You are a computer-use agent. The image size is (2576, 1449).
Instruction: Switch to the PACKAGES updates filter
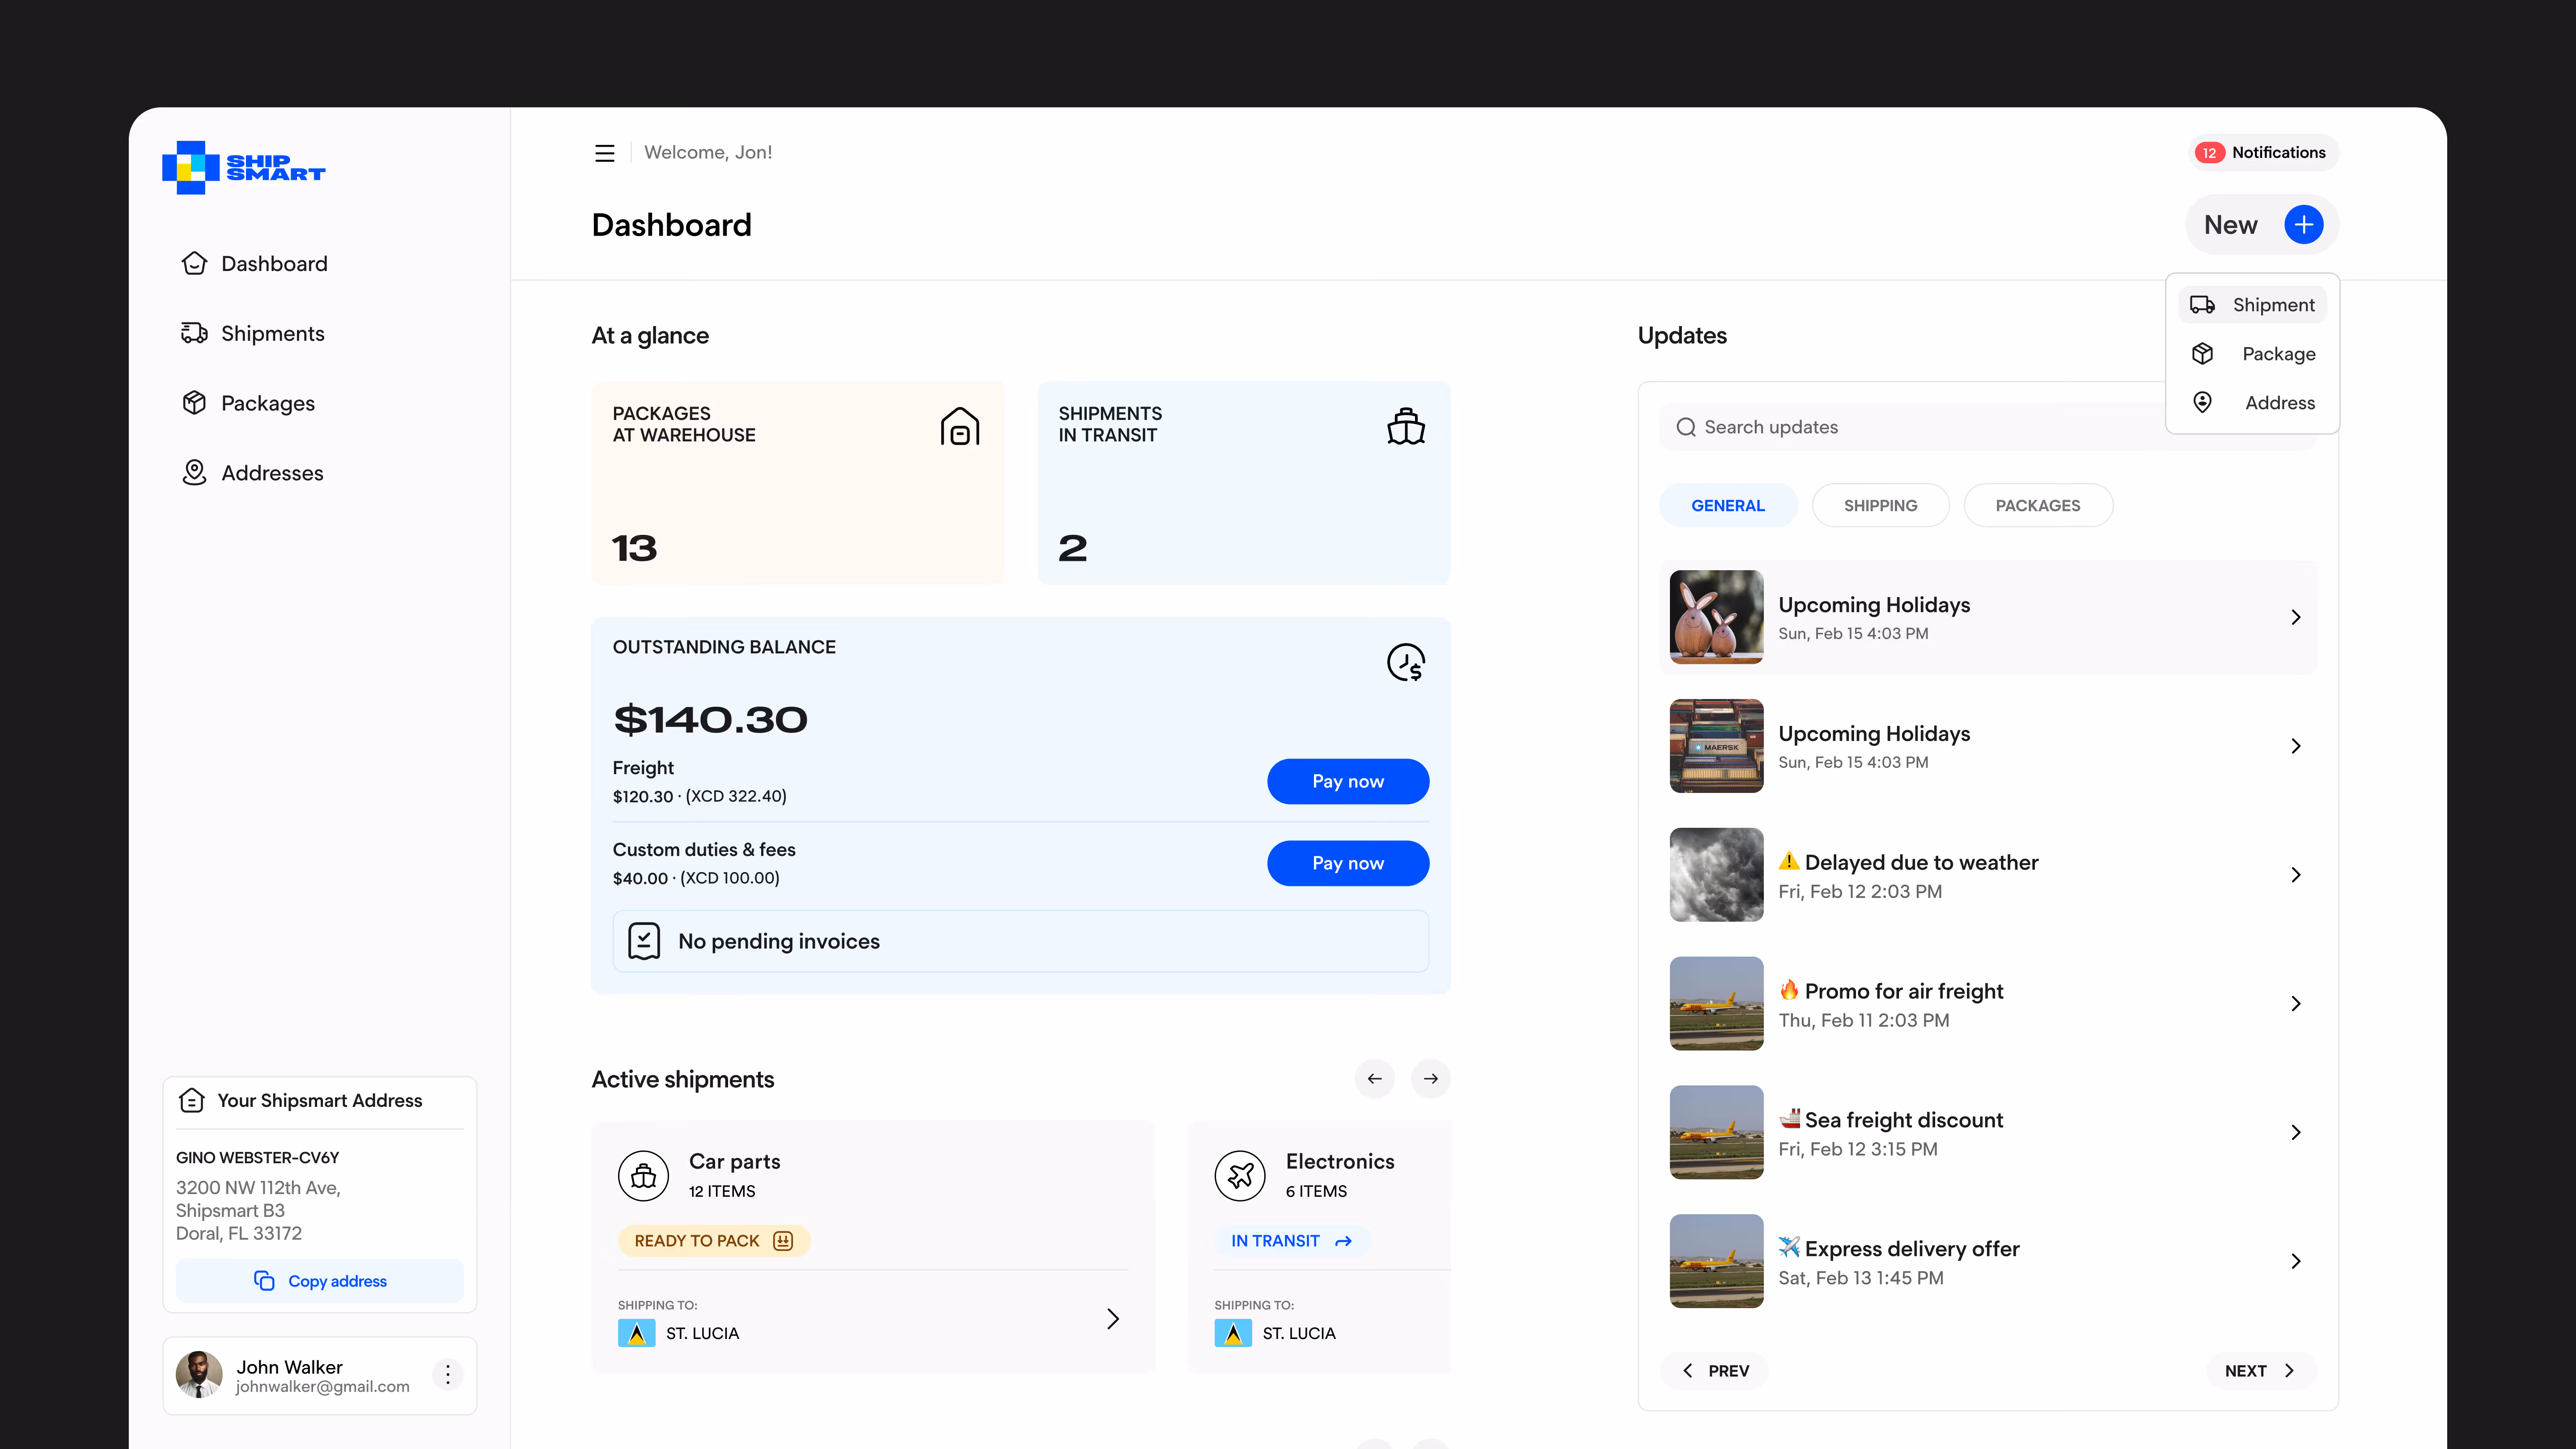[x=2037, y=506]
